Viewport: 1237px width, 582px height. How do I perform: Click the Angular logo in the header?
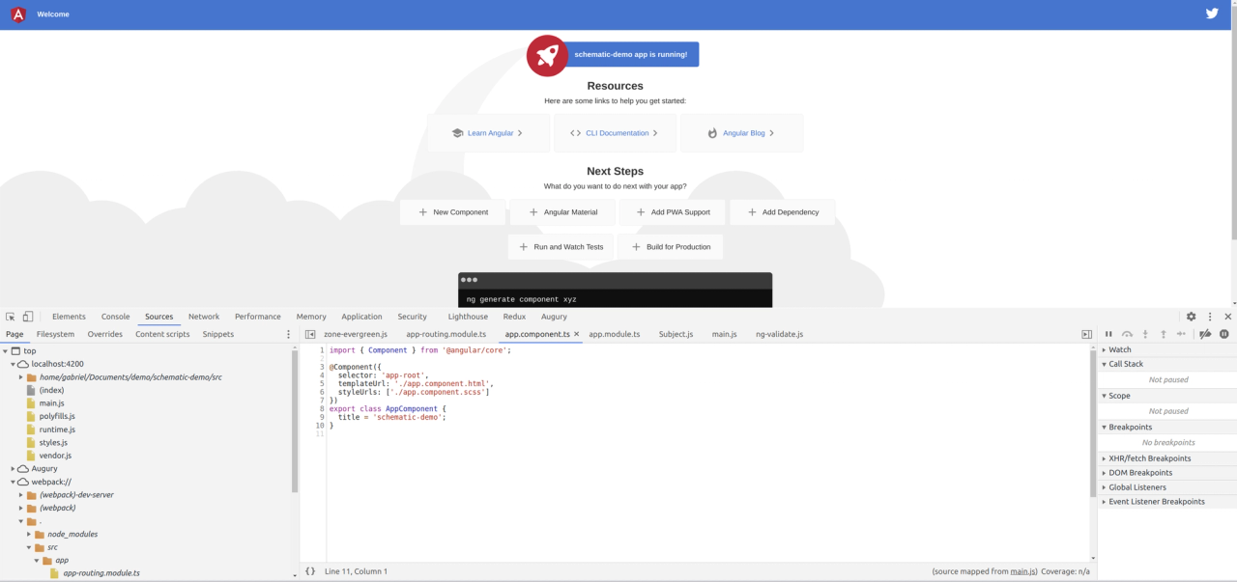click(18, 14)
